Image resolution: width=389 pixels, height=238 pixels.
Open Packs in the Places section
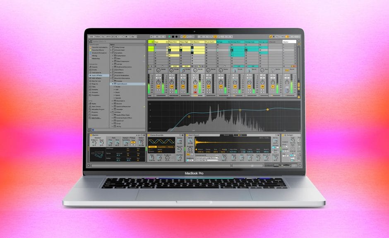pos(95,104)
